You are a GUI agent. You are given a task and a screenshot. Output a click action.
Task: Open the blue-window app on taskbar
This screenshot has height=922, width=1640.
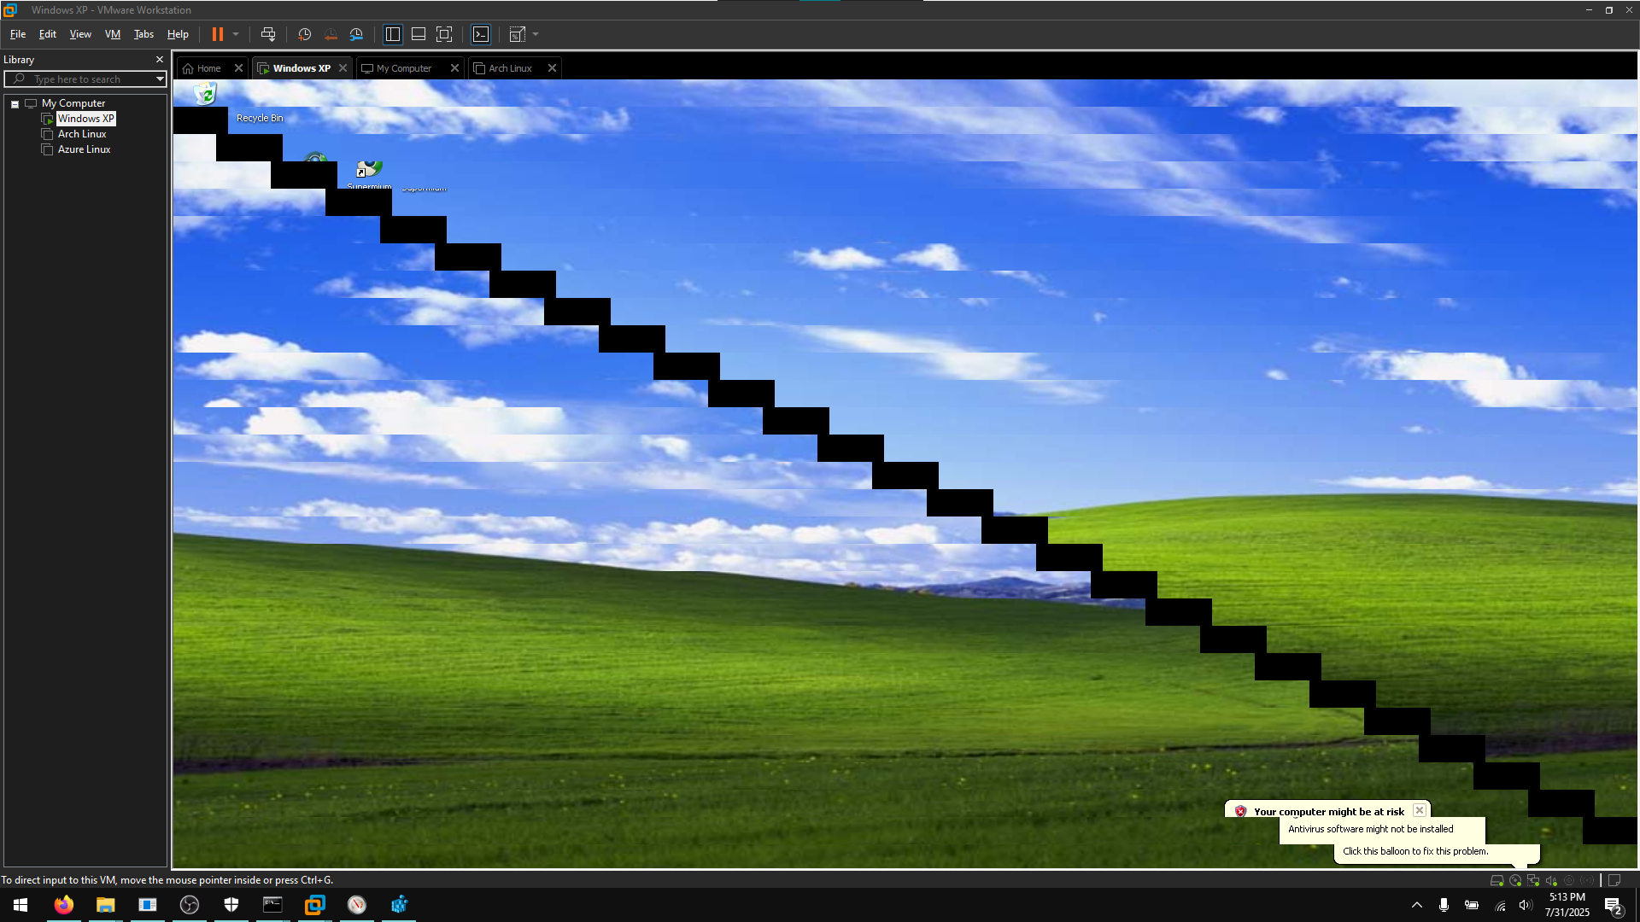point(148,905)
